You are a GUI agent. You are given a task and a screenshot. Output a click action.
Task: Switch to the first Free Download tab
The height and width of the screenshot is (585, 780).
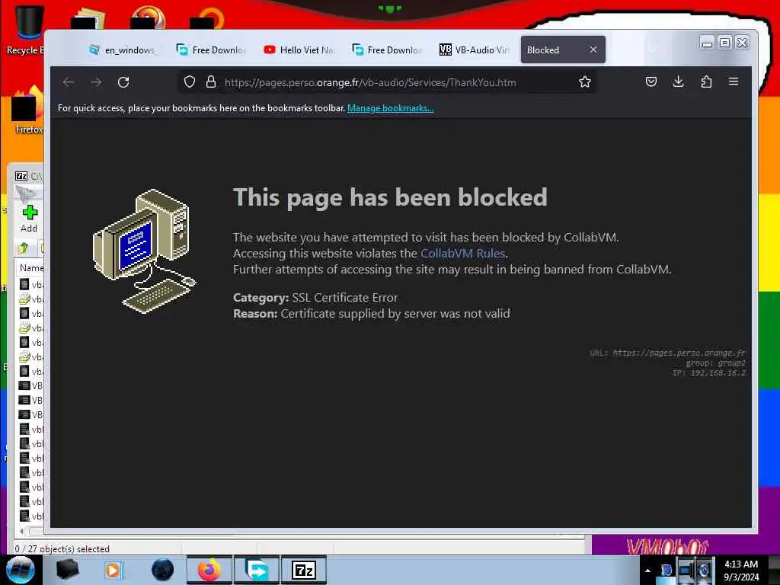(x=211, y=50)
